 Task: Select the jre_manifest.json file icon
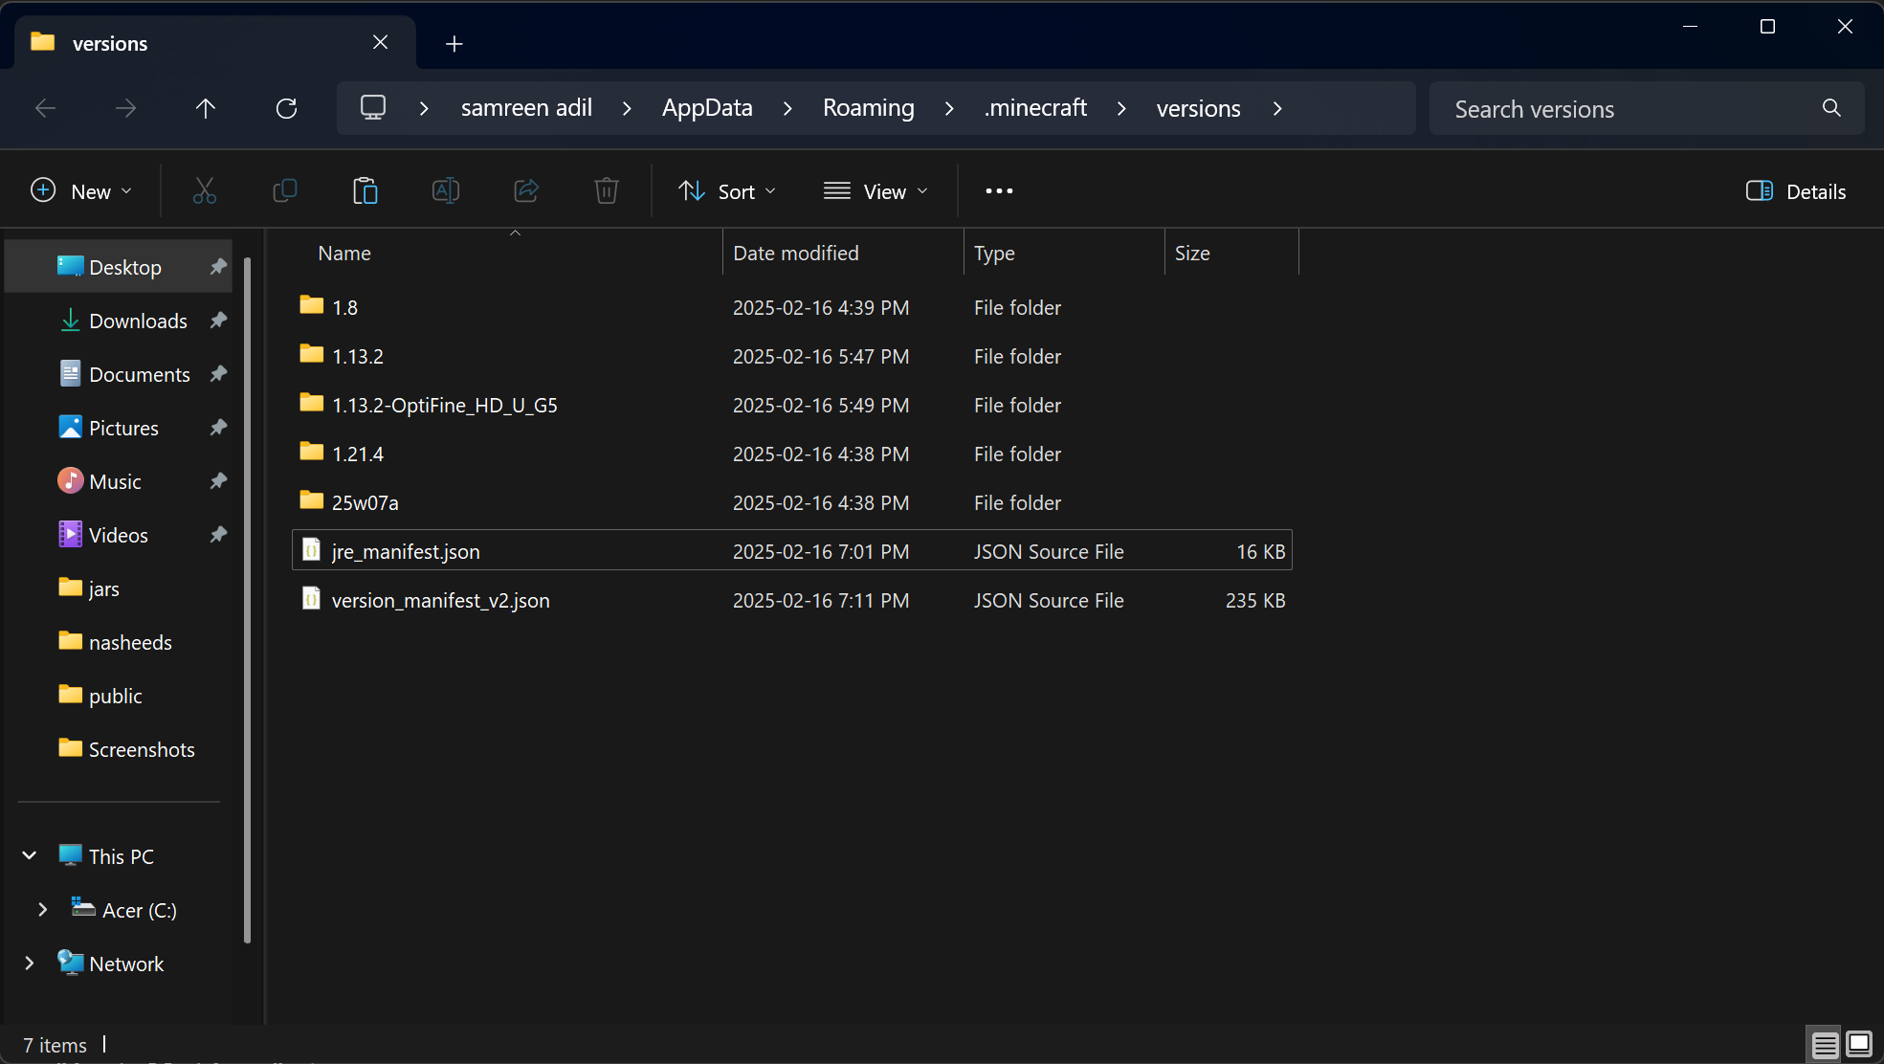click(x=311, y=550)
